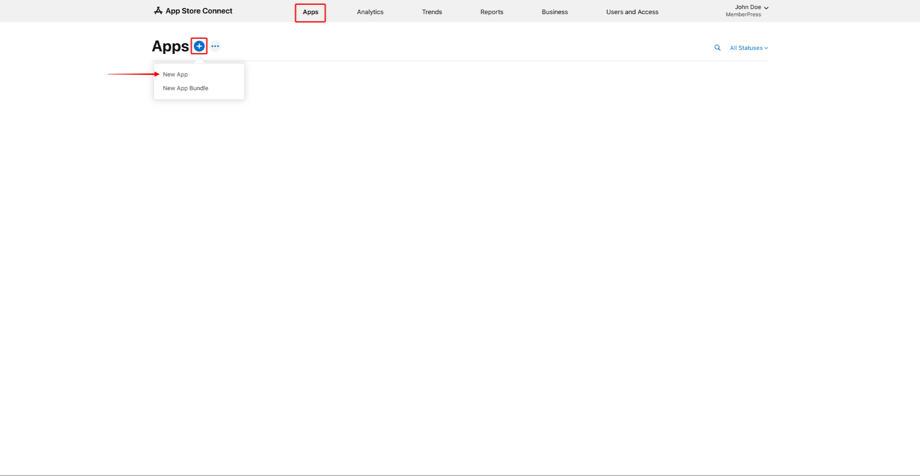Navigate to Users and Access
Image resolution: width=920 pixels, height=476 pixels.
click(x=632, y=12)
